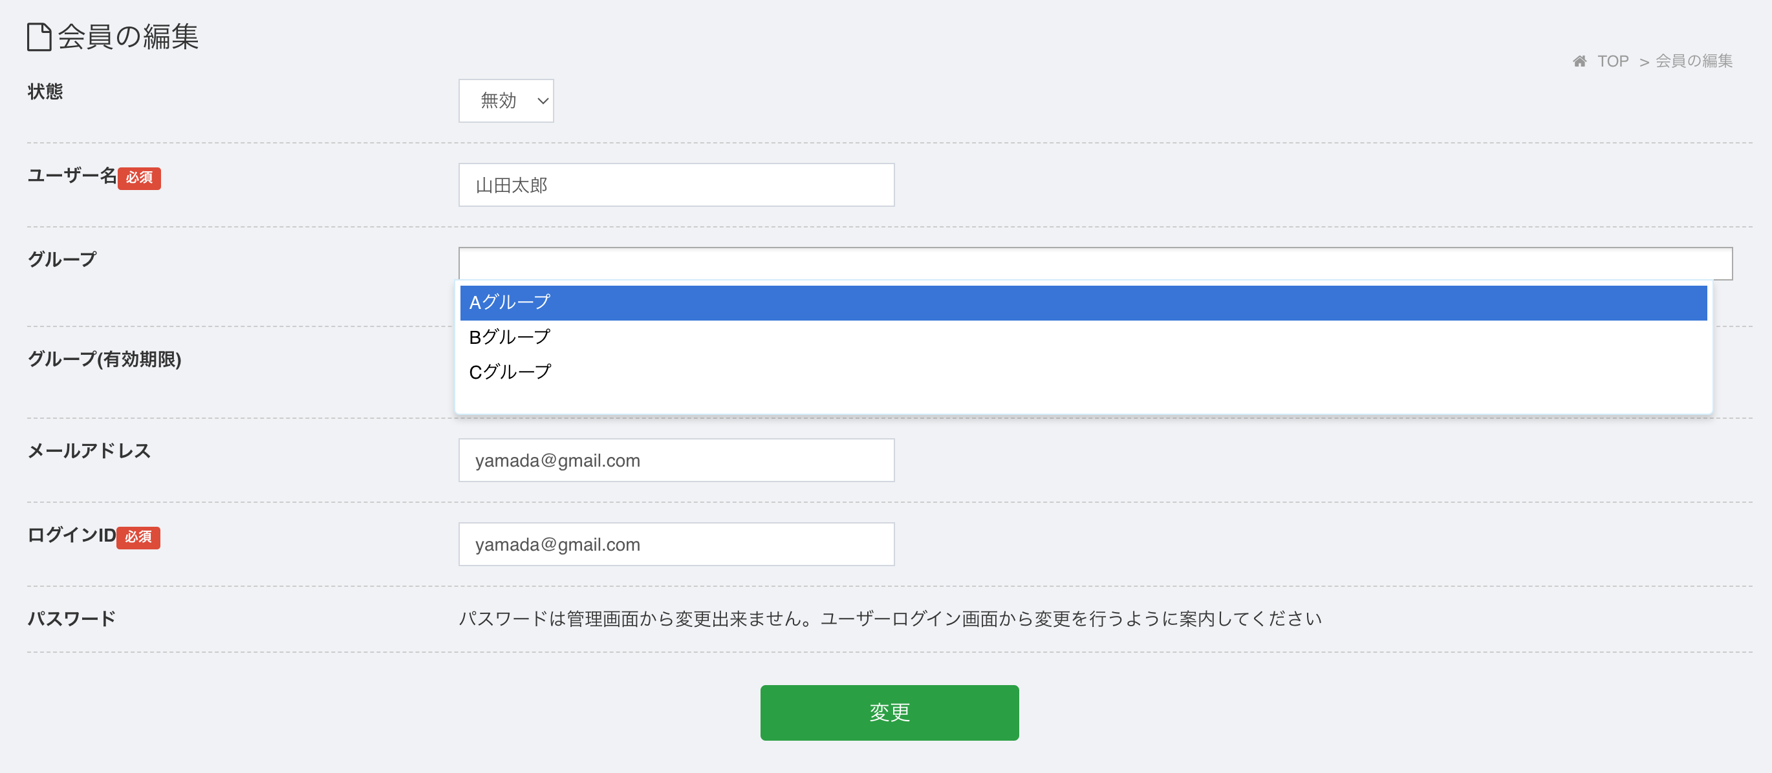This screenshot has height=773, width=1772.
Task: Click the グループ search input box
Action: 1095,264
